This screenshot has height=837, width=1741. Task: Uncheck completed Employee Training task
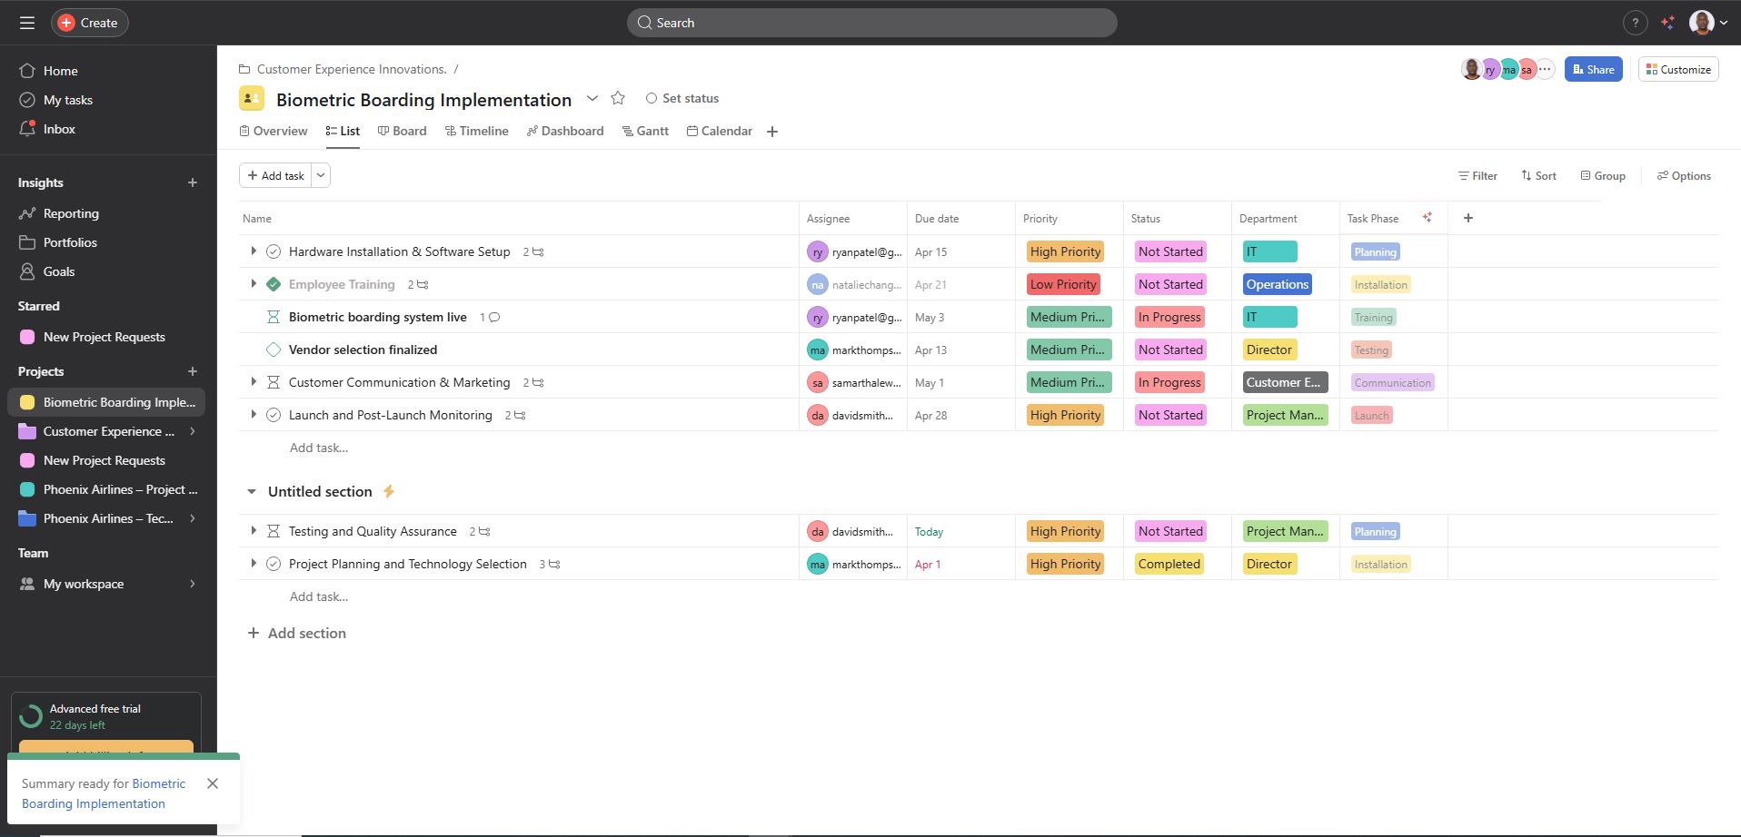273,284
